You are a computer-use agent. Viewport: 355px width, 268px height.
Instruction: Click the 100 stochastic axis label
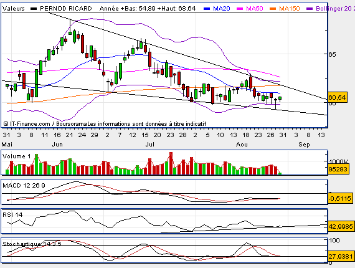(x=334, y=240)
